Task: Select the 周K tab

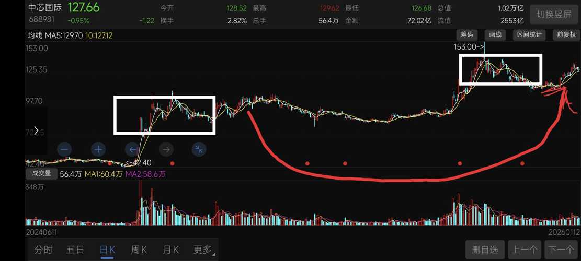Action: pyautogui.click(x=139, y=250)
